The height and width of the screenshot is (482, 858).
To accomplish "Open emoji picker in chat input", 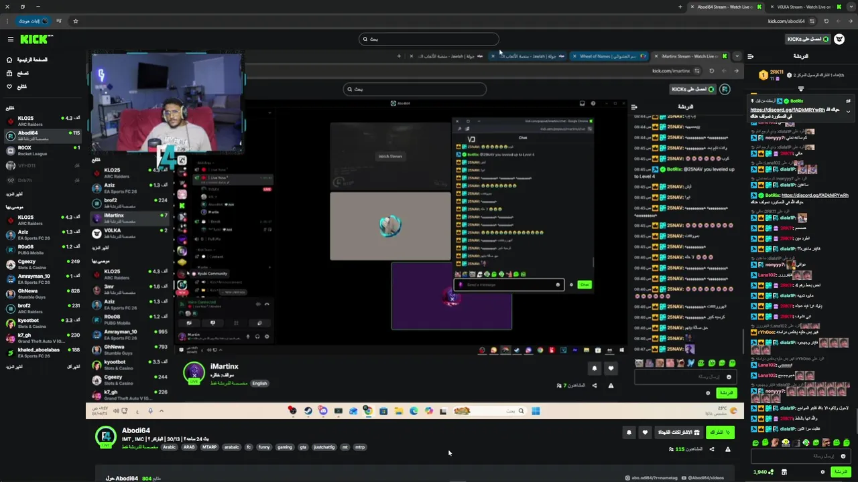I will 843,457.
